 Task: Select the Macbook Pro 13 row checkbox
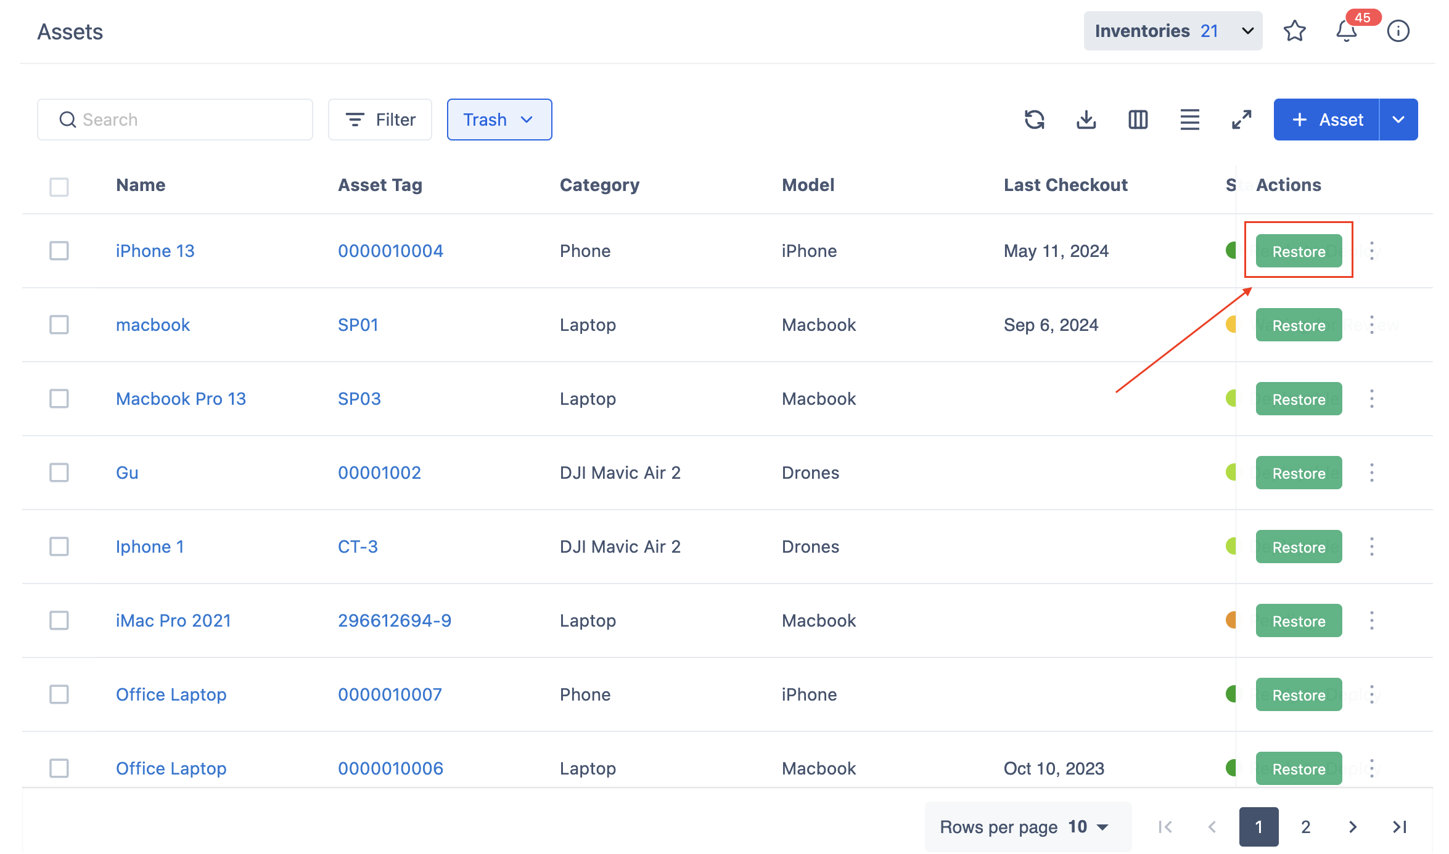pos(59,399)
